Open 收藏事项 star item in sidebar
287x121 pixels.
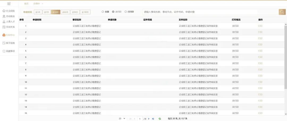pyautogui.click(x=9, y=51)
